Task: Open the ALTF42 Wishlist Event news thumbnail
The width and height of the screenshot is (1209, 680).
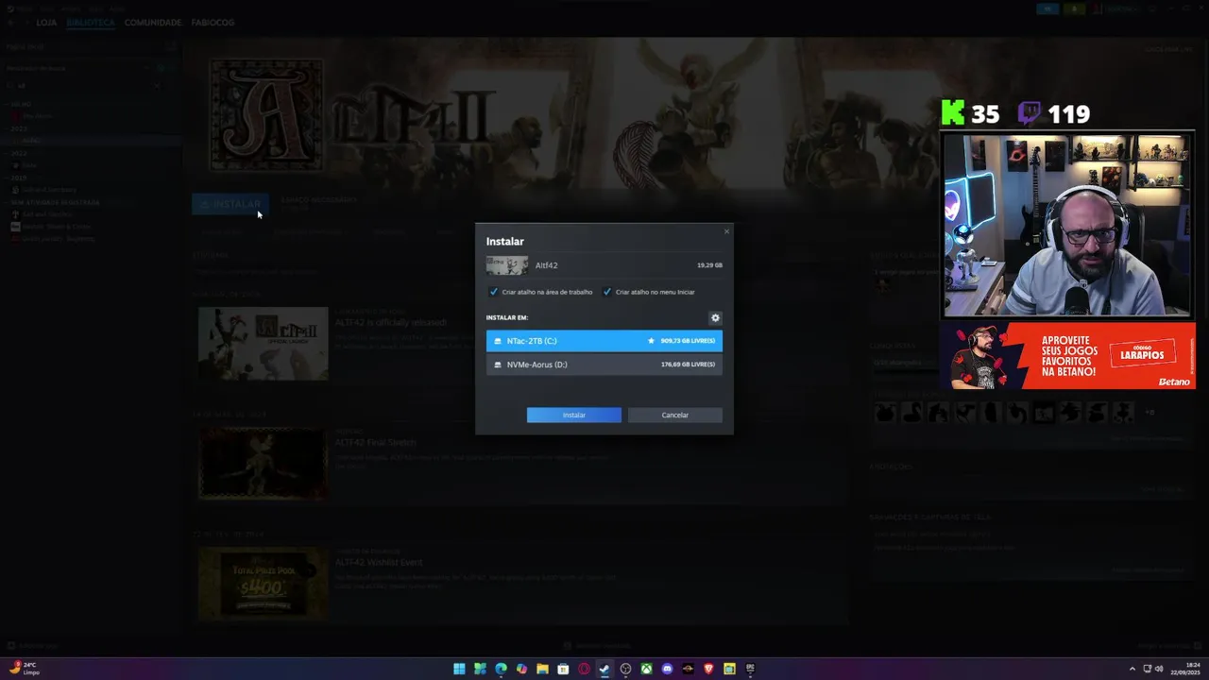Action: [264, 584]
